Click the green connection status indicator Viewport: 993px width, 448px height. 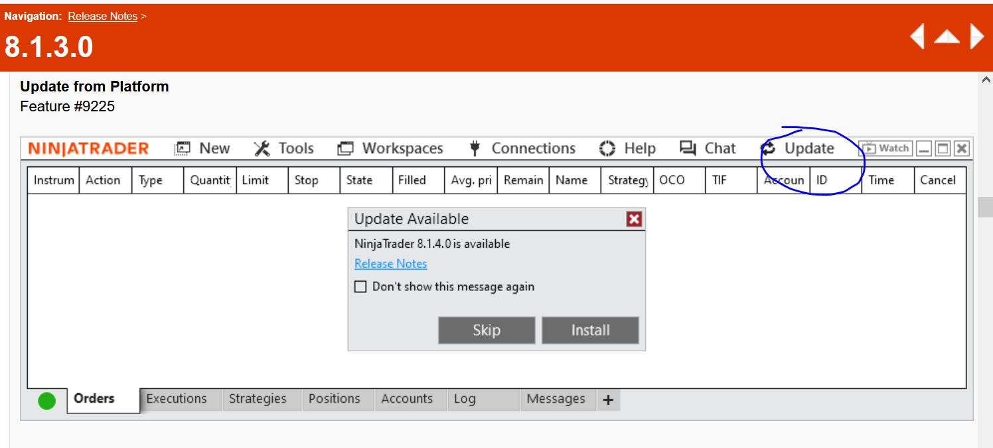tap(46, 400)
